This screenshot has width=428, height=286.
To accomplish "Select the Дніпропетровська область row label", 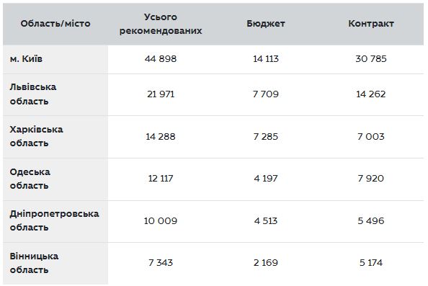I will (x=54, y=220).
